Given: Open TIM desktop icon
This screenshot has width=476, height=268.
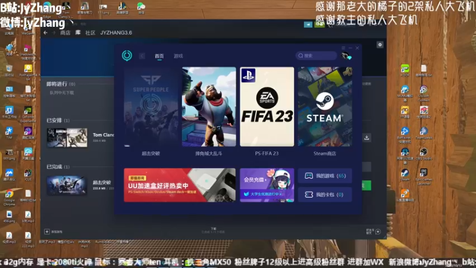Looking at the screenshot, I should tap(9, 133).
